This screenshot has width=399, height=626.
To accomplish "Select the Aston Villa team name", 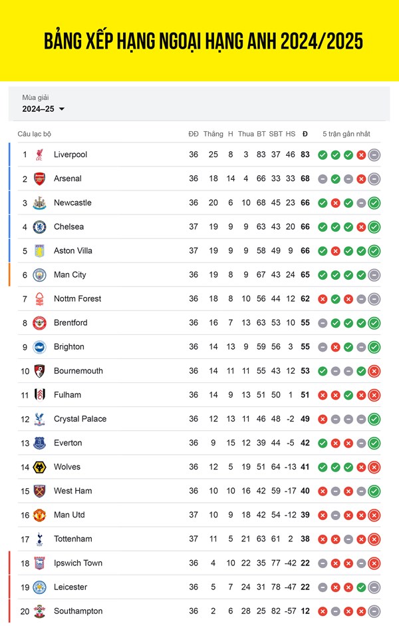I will [x=73, y=250].
